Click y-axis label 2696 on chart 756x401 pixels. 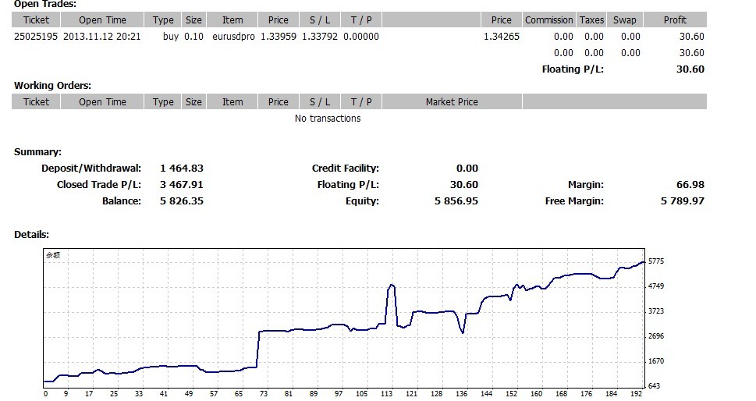pos(655,337)
